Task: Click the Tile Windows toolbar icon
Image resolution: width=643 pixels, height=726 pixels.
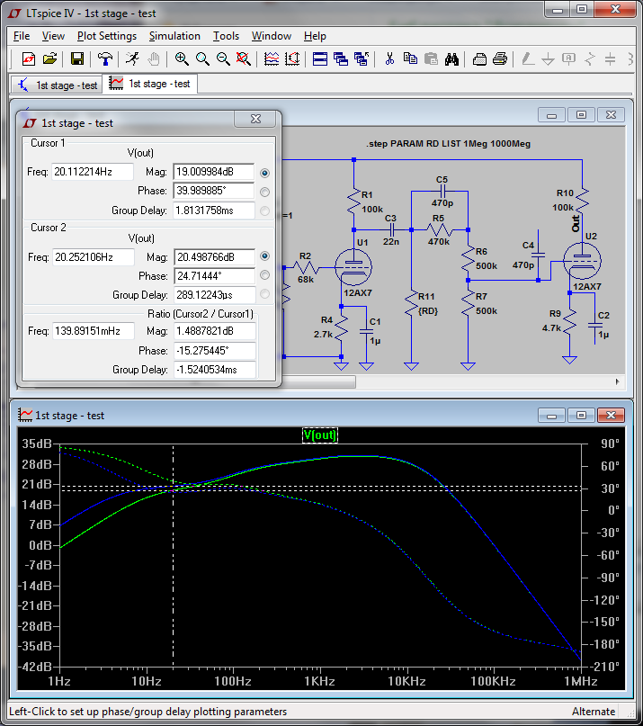Action: 319,59
